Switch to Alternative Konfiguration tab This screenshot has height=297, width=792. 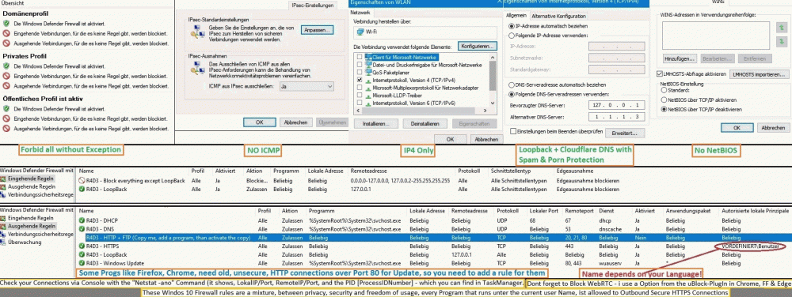(x=558, y=16)
